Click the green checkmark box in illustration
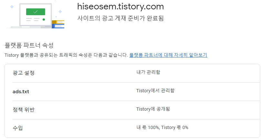The width and height of the screenshot is (268, 140). [x=36, y=12]
